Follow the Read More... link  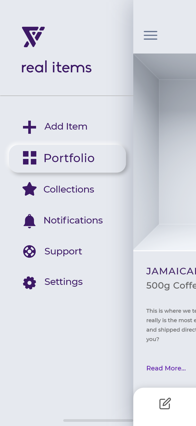(166, 368)
